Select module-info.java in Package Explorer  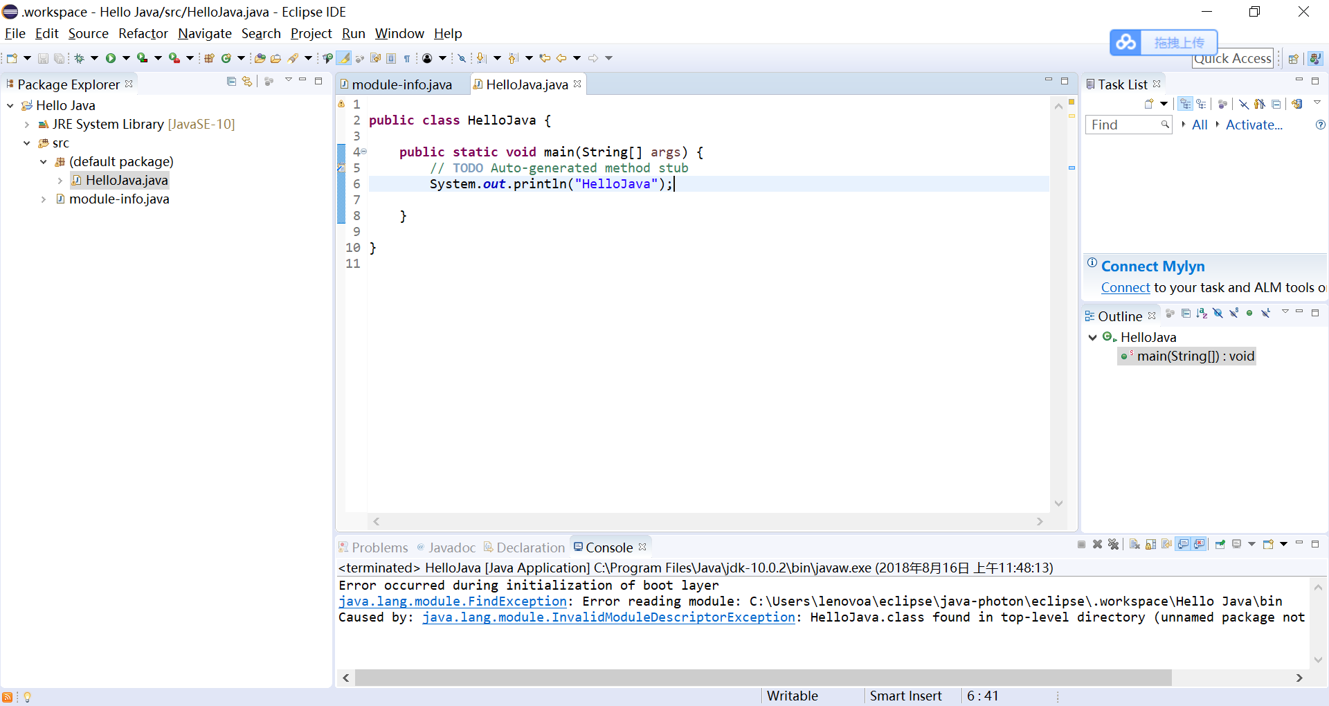(119, 199)
